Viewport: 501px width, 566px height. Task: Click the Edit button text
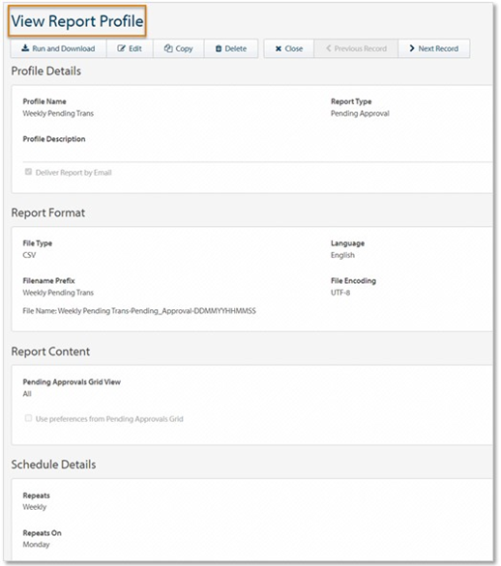coord(135,48)
